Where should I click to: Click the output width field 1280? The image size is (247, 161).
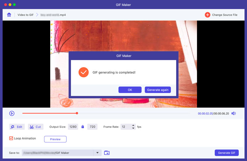coord(73,127)
